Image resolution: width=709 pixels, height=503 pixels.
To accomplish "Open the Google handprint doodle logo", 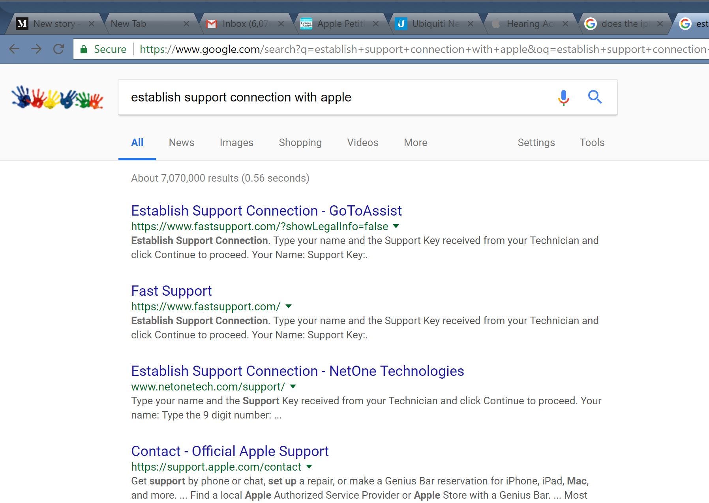I will pos(58,97).
